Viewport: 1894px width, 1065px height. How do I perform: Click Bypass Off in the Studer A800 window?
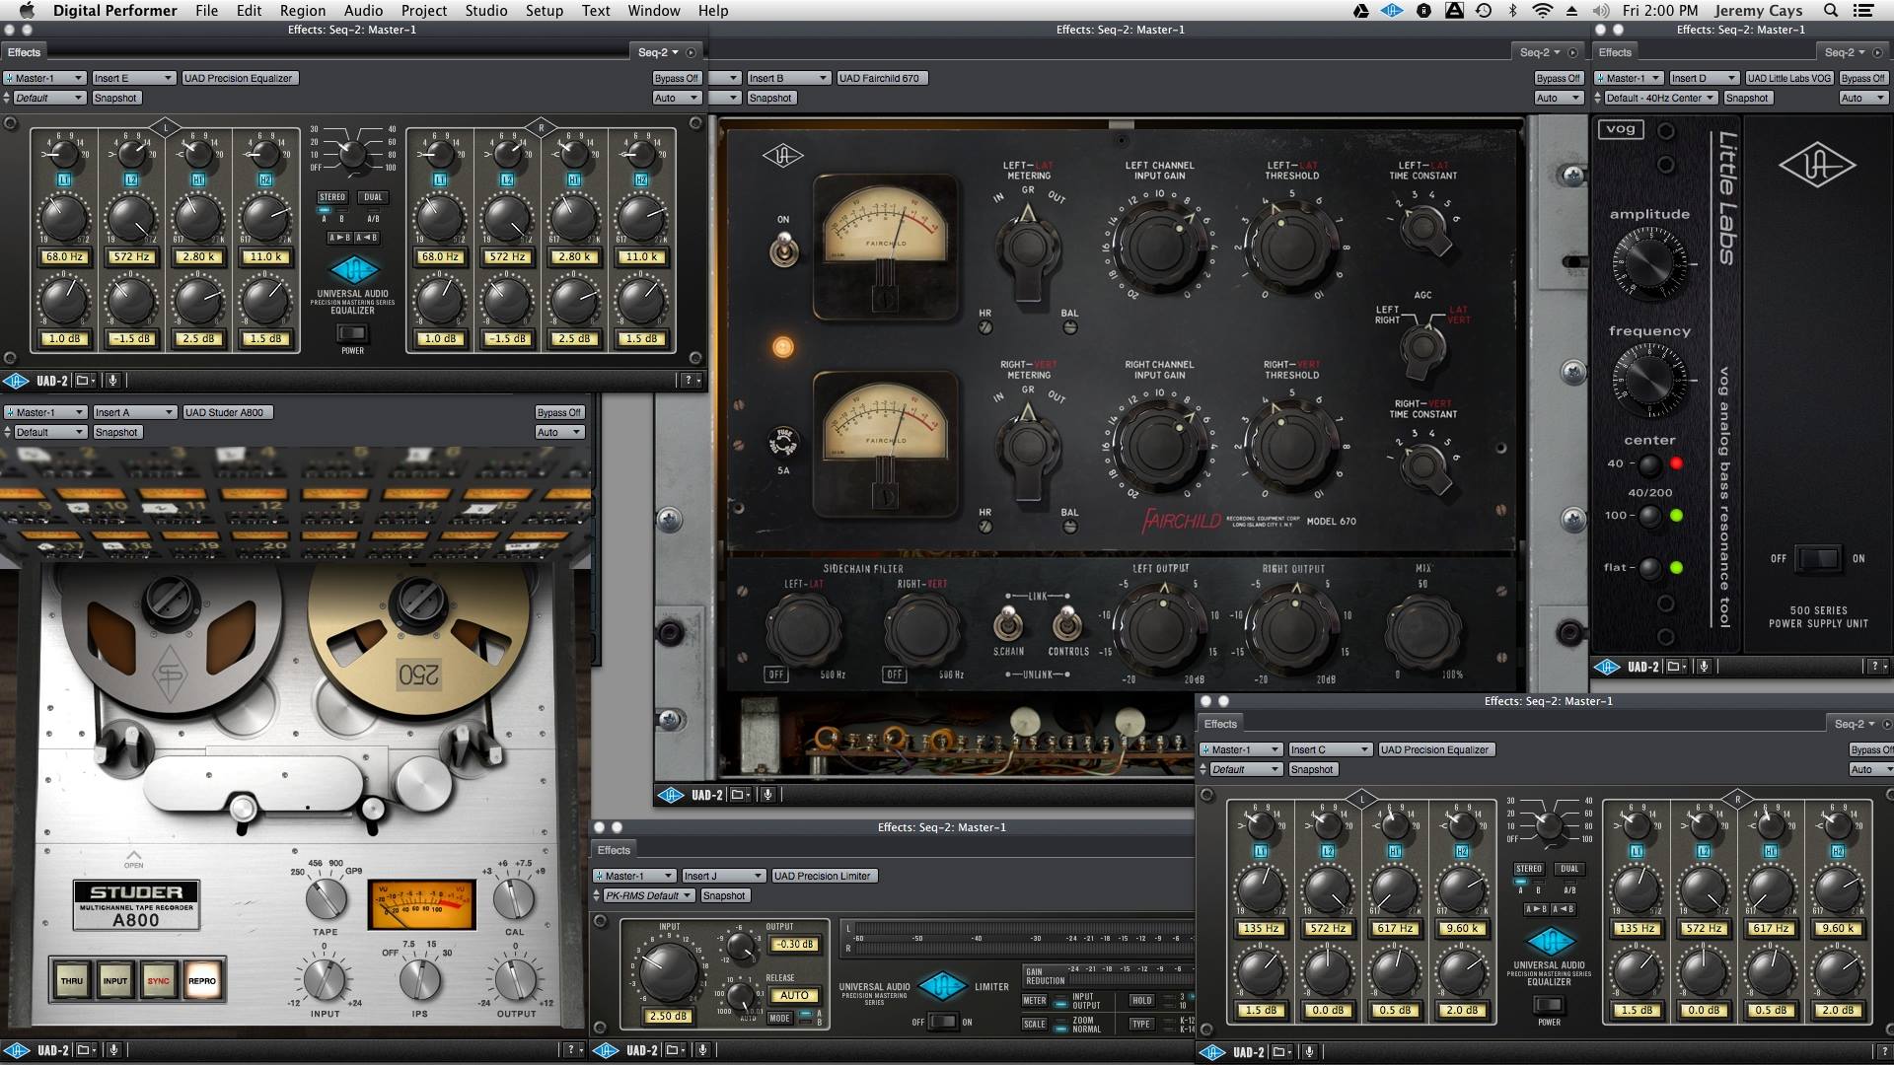pyautogui.click(x=559, y=412)
